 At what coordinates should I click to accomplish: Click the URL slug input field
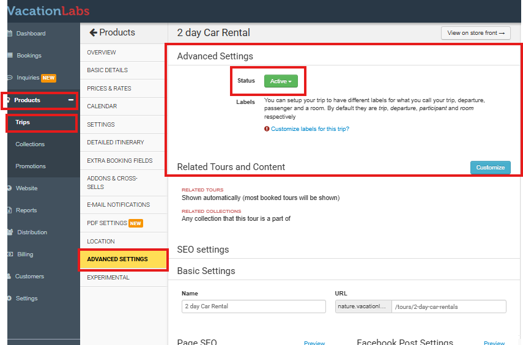pos(448,306)
